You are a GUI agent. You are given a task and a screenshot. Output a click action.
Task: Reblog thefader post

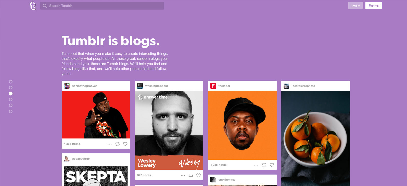264,165
